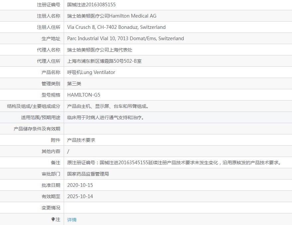
Task: Click the 审批部门 row label
Action: (51, 174)
